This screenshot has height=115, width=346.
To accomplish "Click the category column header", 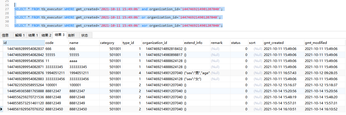I will 110,43.
